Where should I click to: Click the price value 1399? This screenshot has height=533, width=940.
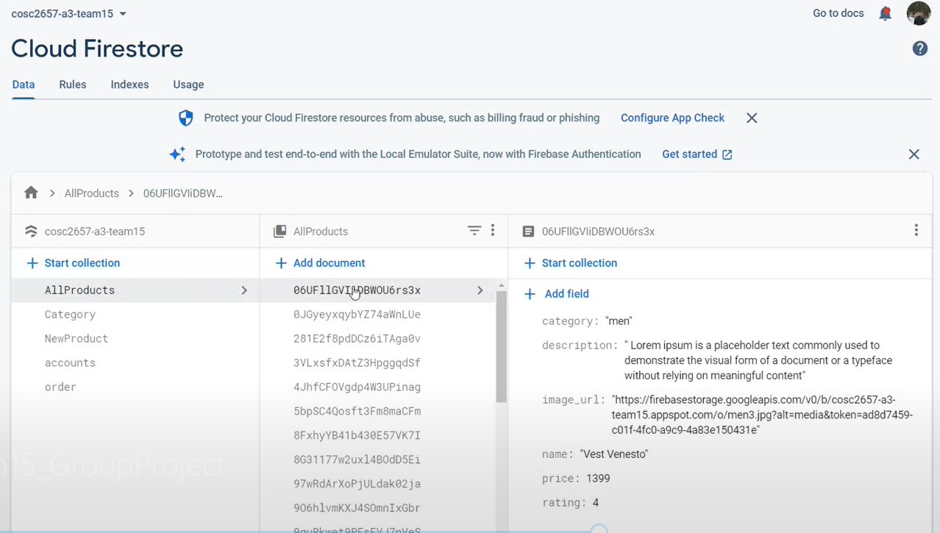point(598,479)
